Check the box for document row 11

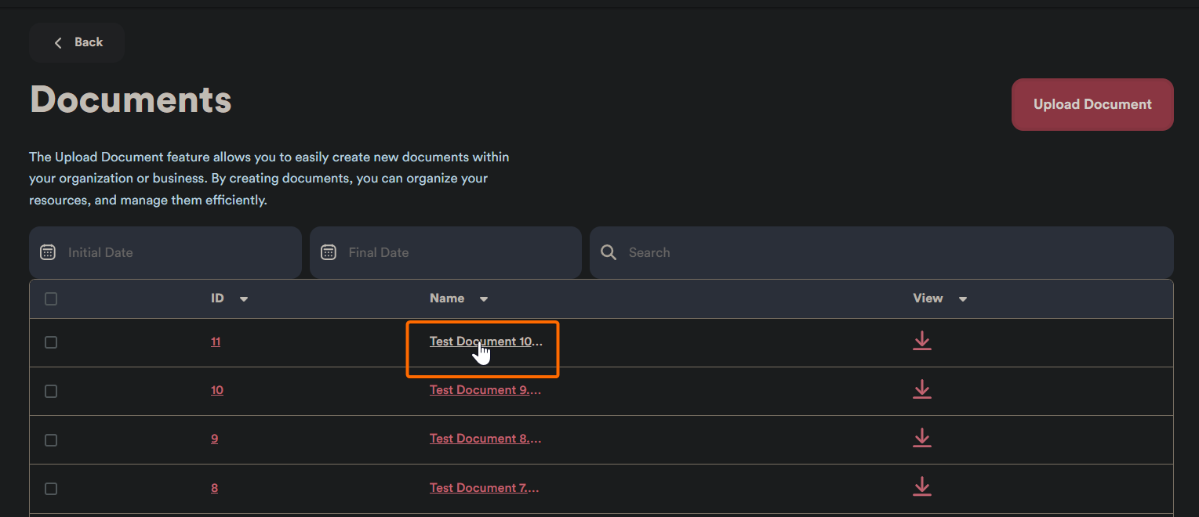[x=51, y=342]
